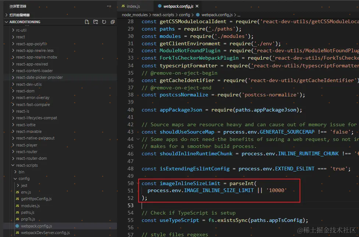359x237 pixels.
Task: Open the react-is folder
Action: coord(23,111)
